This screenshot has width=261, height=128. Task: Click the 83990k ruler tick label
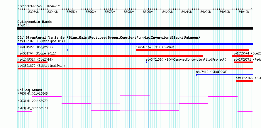(x=148, y=12)
